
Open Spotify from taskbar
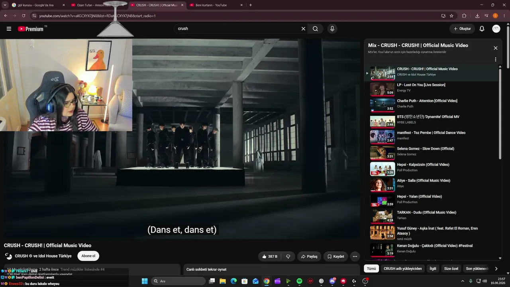click(299, 281)
